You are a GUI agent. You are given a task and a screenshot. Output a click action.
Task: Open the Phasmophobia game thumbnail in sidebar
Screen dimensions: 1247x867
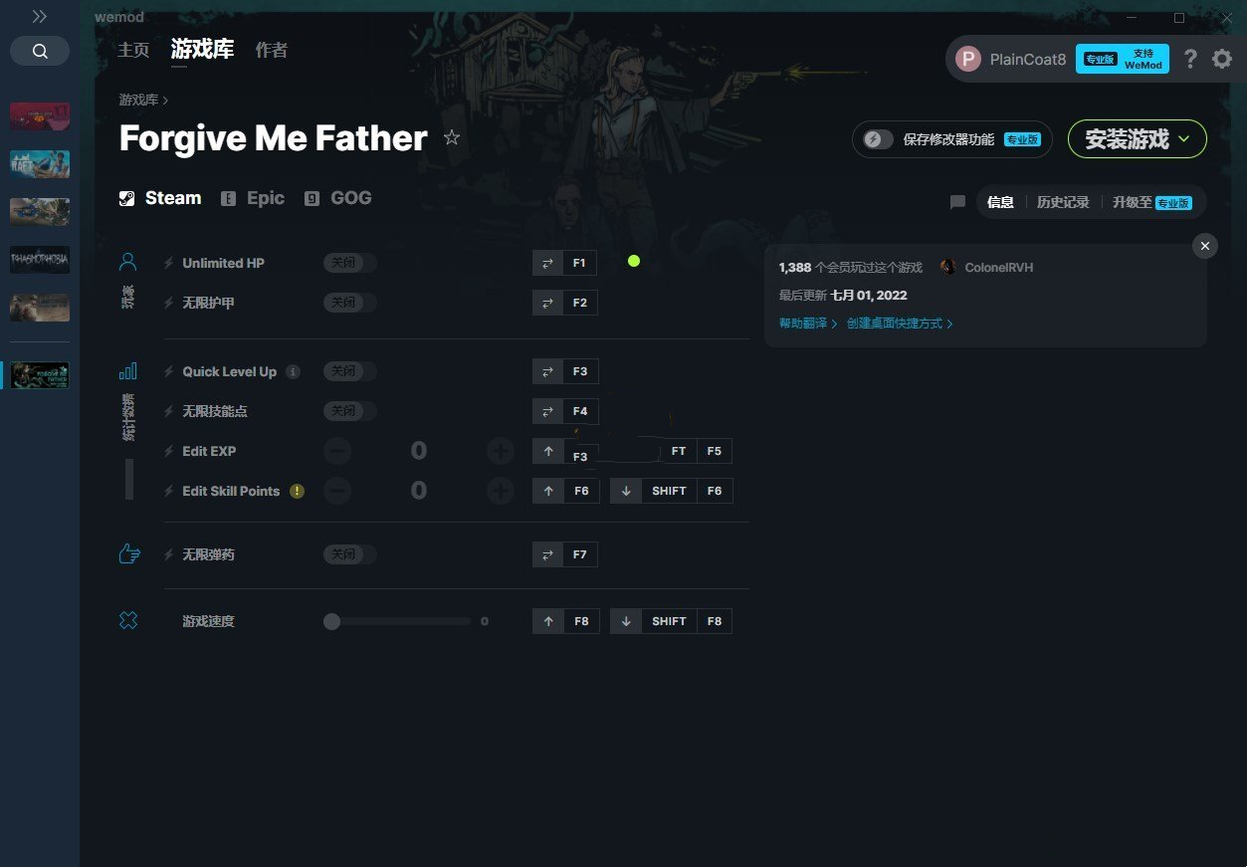pos(40,260)
